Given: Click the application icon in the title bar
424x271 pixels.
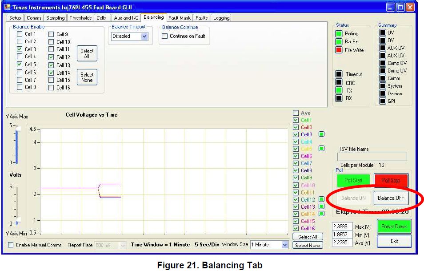Looking at the screenshot, I should pyautogui.click(x=7, y=7).
